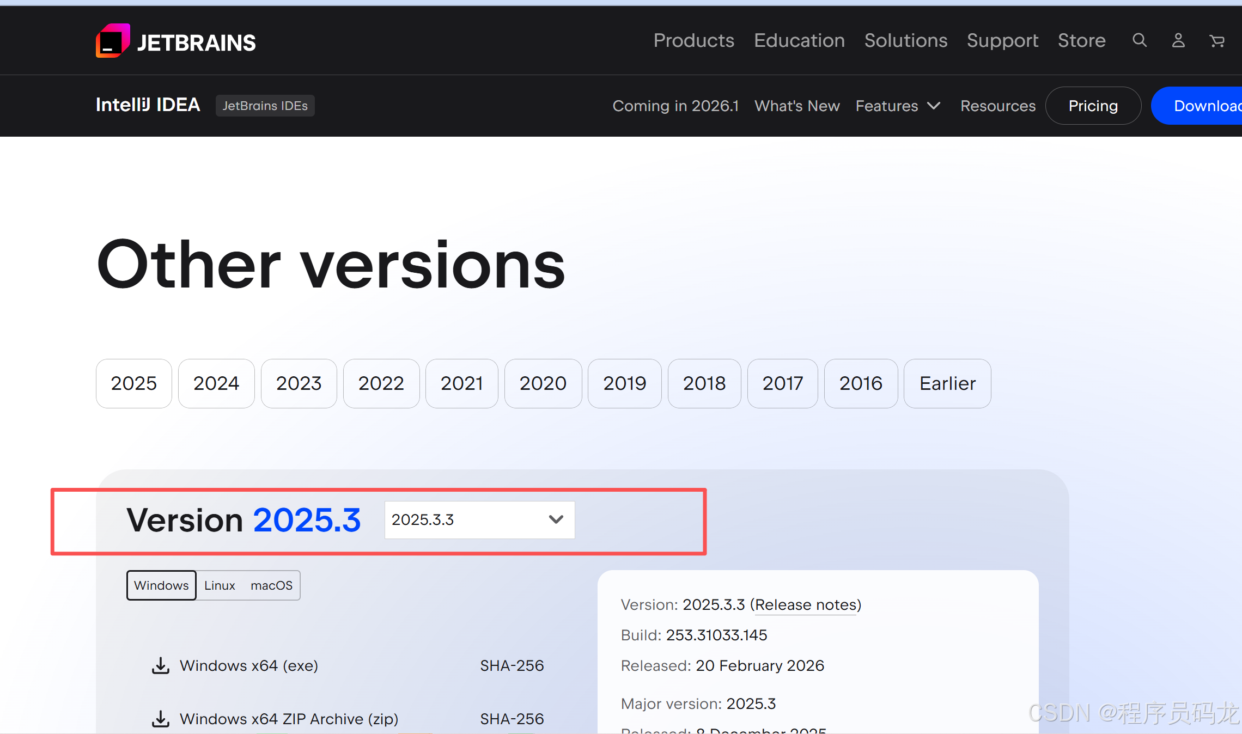Open the Support menu
1242x734 pixels.
point(1002,40)
